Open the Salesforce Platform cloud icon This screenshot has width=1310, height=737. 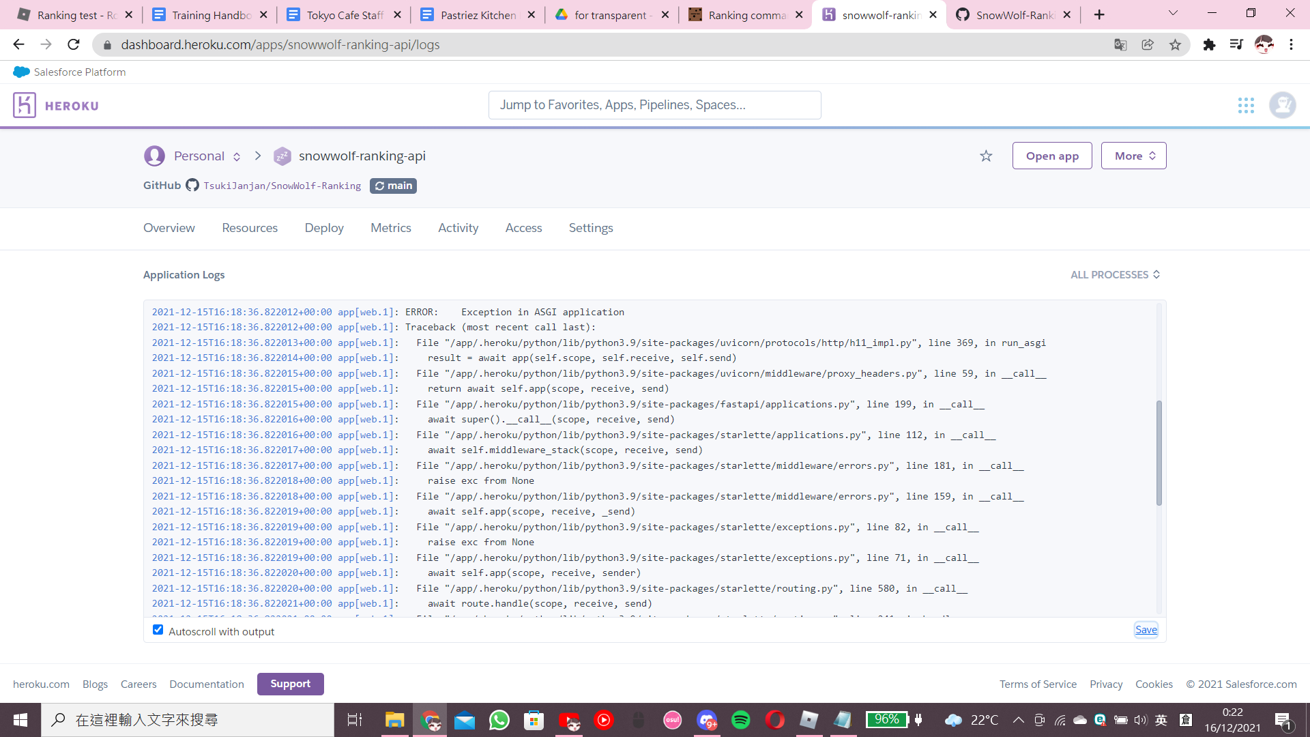point(21,72)
